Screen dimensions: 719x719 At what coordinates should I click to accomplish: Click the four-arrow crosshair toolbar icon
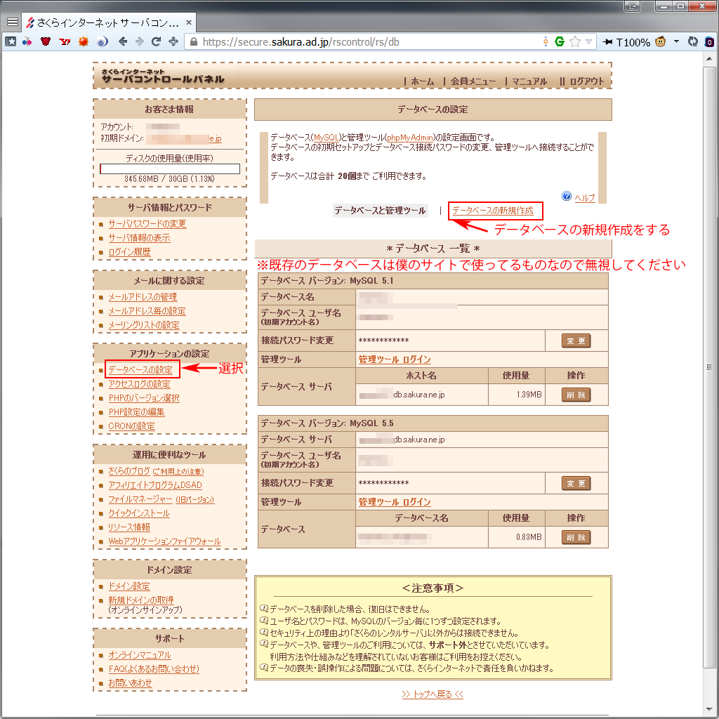pos(173,41)
